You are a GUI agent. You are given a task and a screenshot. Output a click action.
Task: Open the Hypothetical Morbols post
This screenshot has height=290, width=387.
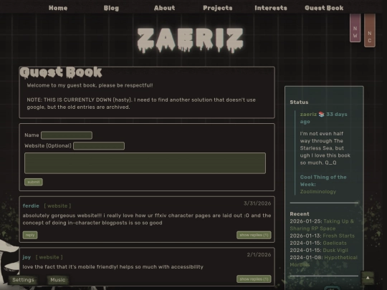[323, 261]
